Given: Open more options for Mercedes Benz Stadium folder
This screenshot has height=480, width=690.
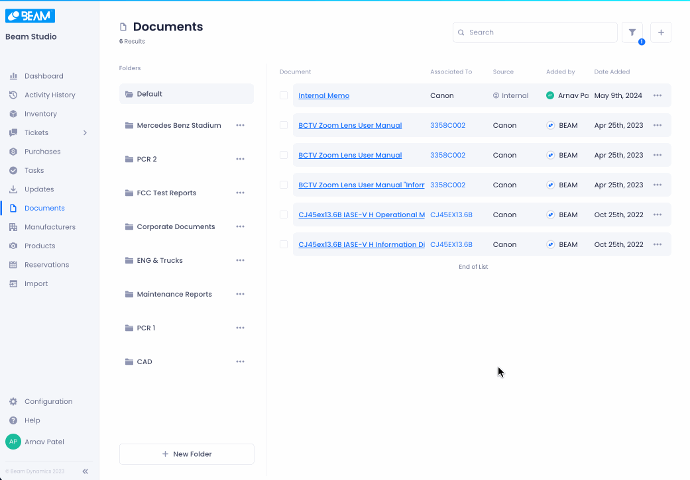Looking at the screenshot, I should (x=240, y=125).
